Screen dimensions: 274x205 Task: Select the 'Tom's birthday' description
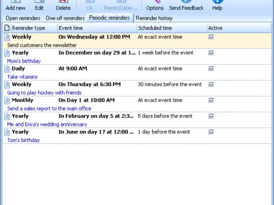click(x=23, y=140)
